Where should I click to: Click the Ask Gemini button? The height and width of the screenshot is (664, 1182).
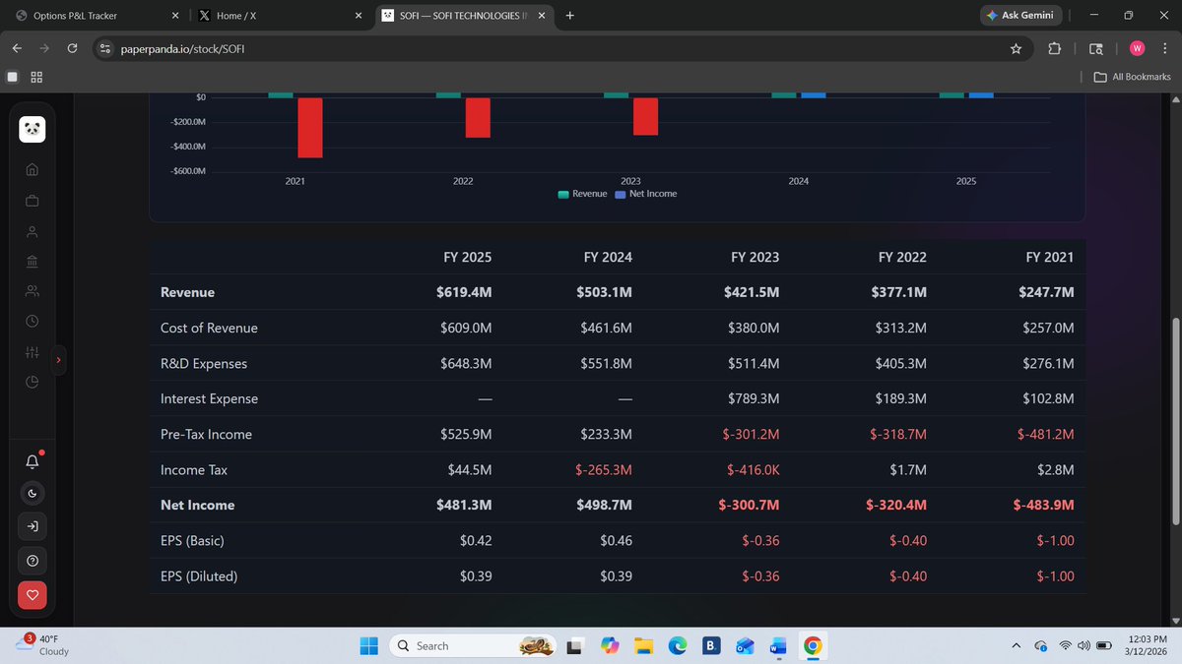coord(1020,16)
